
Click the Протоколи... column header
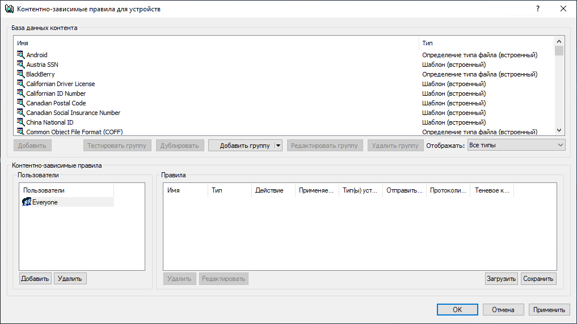(448, 190)
